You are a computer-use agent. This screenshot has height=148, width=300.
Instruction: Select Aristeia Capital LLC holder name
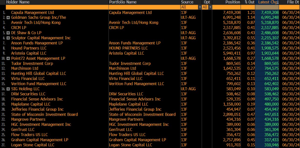click(29, 53)
